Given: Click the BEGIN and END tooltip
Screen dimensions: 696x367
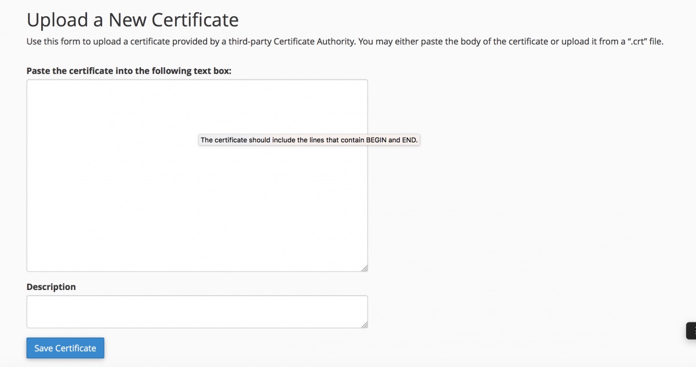Looking at the screenshot, I should pyautogui.click(x=309, y=140).
